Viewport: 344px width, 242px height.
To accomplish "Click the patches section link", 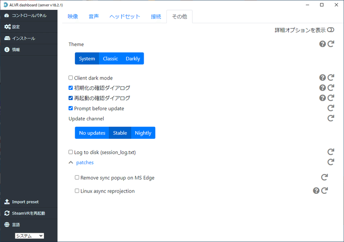I will pyautogui.click(x=85, y=162).
